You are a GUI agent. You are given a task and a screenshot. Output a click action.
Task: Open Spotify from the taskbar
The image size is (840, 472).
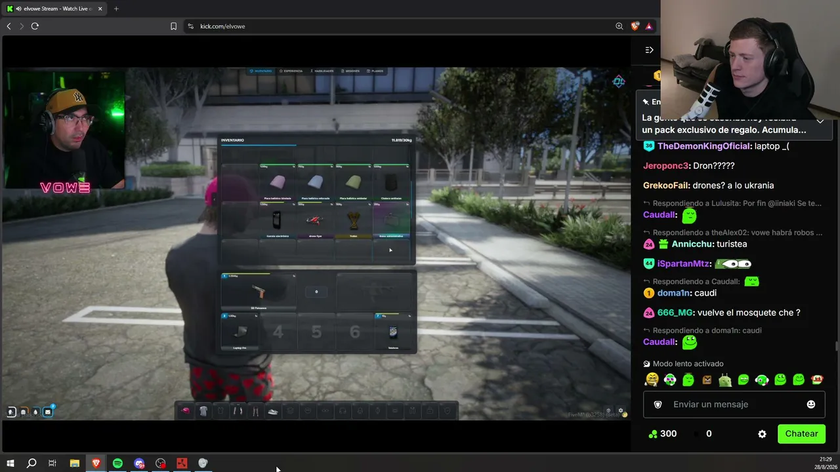point(117,463)
